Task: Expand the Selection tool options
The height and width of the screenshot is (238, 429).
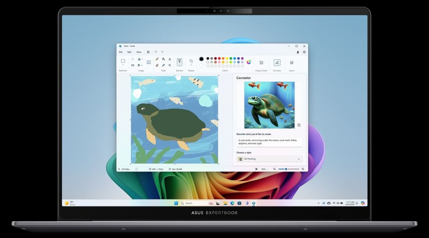Action: click(123, 65)
